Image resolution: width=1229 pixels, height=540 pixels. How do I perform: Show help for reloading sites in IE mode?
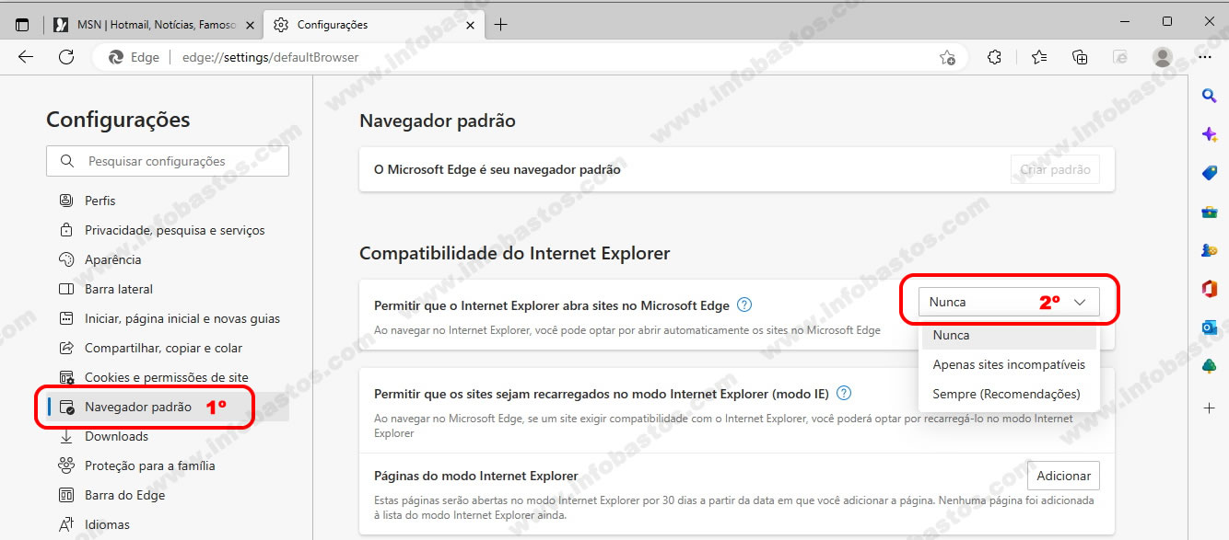point(844,393)
